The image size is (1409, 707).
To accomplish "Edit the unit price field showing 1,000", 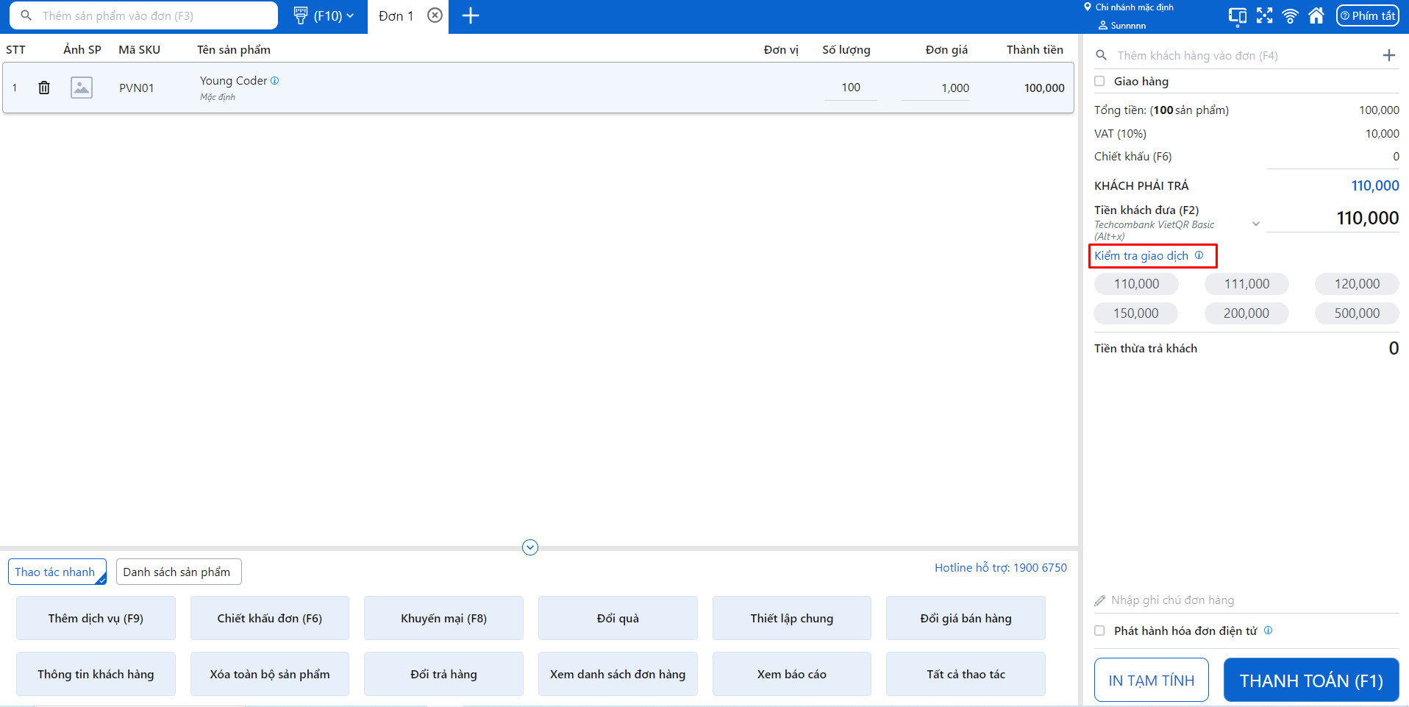I will pyautogui.click(x=935, y=88).
